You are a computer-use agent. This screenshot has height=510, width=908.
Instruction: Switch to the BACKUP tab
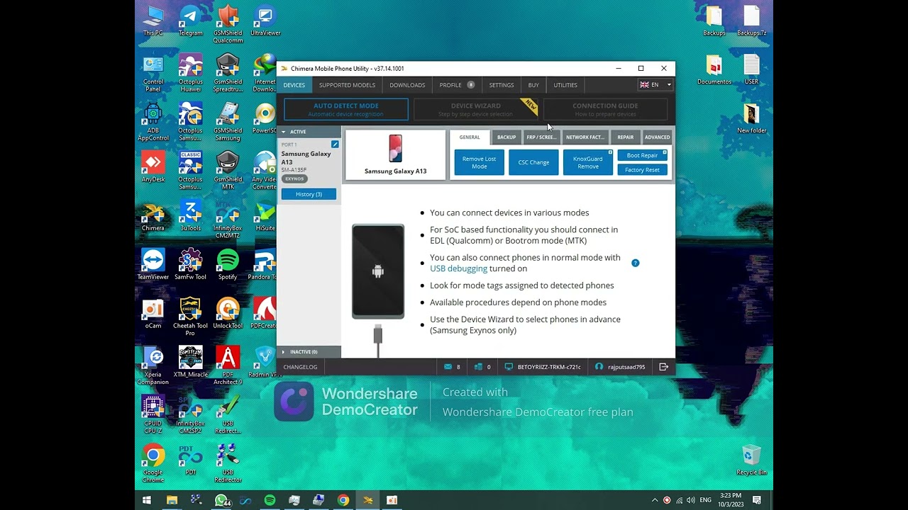click(506, 137)
